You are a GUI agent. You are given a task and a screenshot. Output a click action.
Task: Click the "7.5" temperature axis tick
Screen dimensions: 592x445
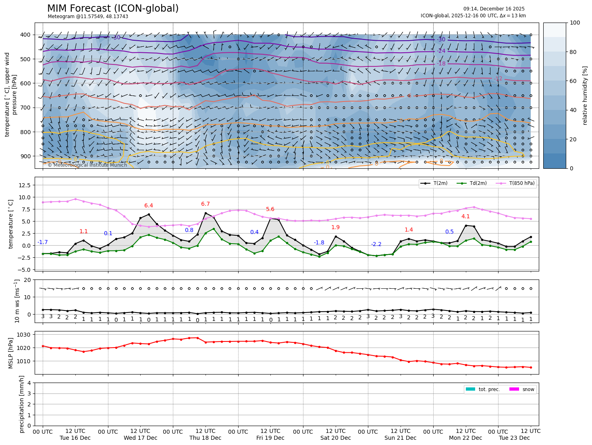click(27, 209)
